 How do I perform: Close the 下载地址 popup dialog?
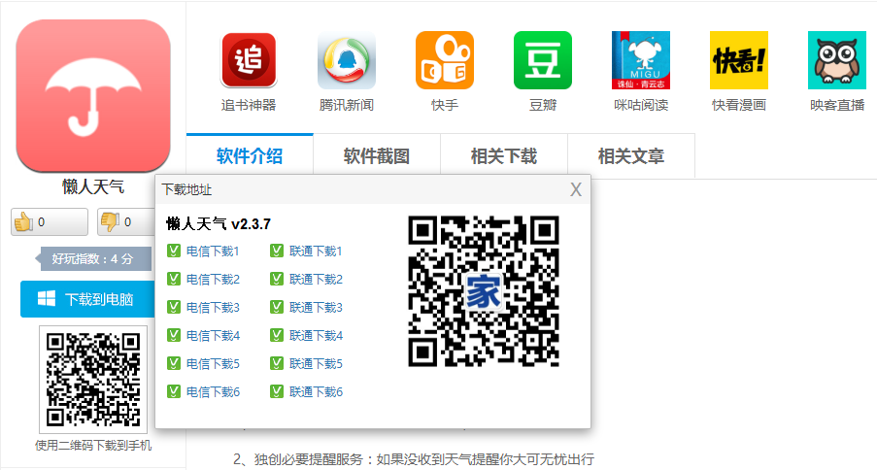click(576, 189)
